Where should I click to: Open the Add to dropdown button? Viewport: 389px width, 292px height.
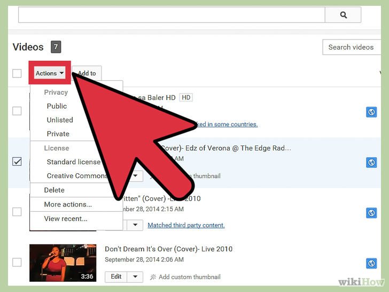pos(87,73)
